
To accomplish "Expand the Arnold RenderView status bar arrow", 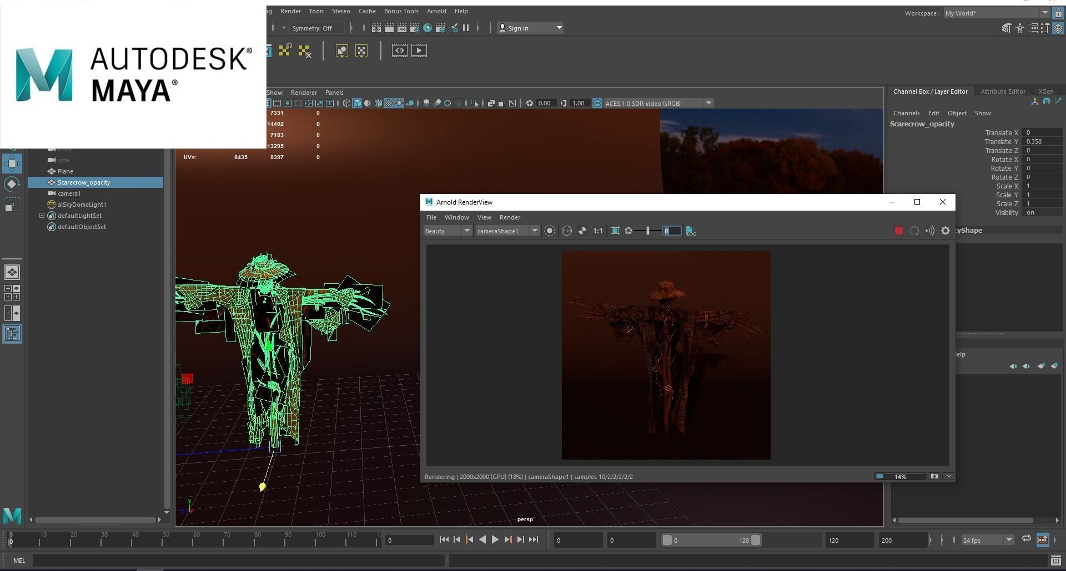I will tap(948, 476).
